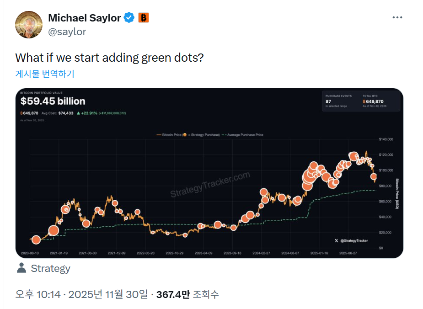Click the $59.45 billion portfolio value
Viewport: 423px width, 309px height.
(53, 101)
